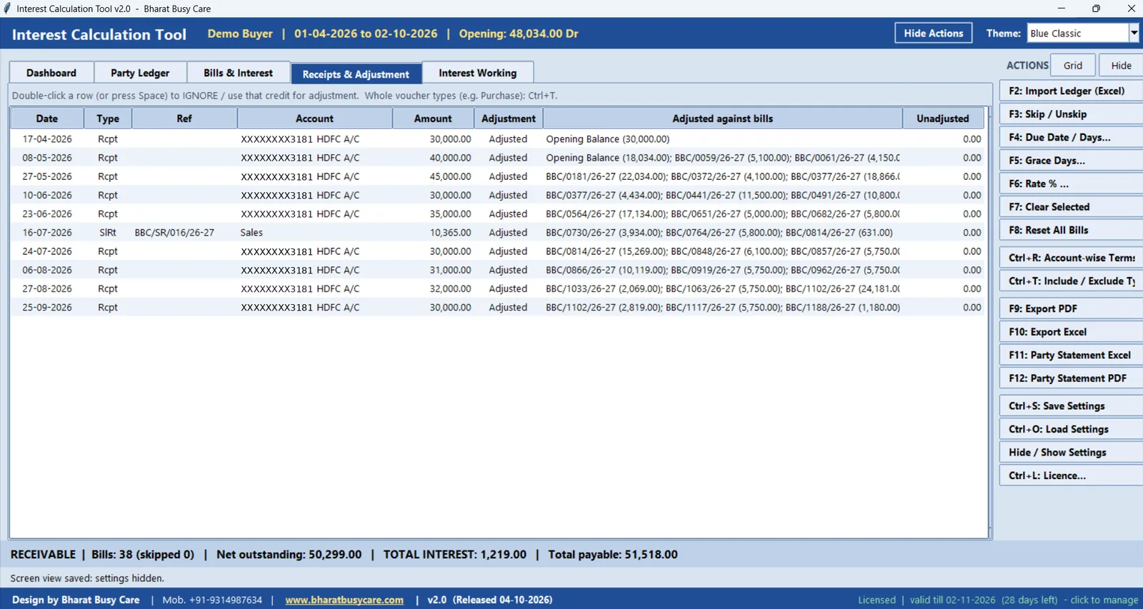This screenshot has height=609, width=1143.
Task: Open the Dashboard tab
Action: (x=51, y=73)
